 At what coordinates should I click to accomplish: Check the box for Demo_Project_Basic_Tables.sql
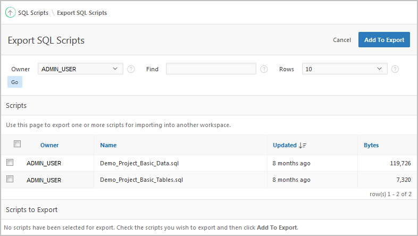[10, 180]
